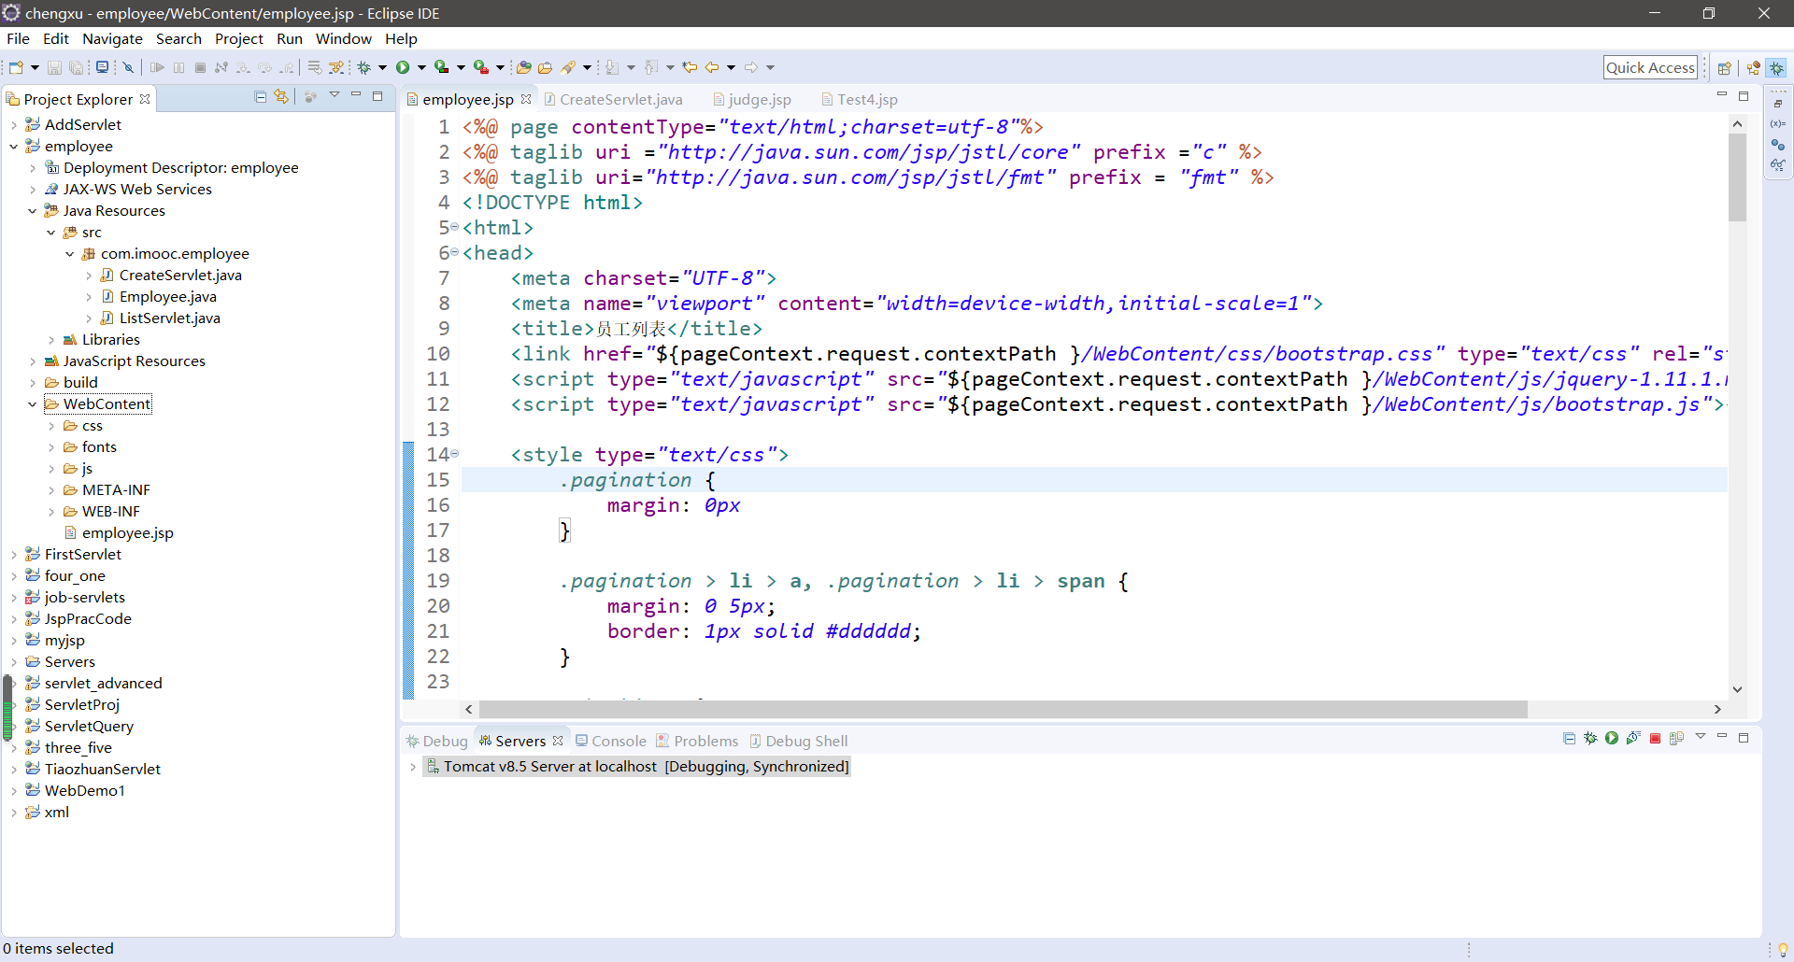Switch to CreateServlet.java editor tab
1794x962 pixels.
point(613,99)
